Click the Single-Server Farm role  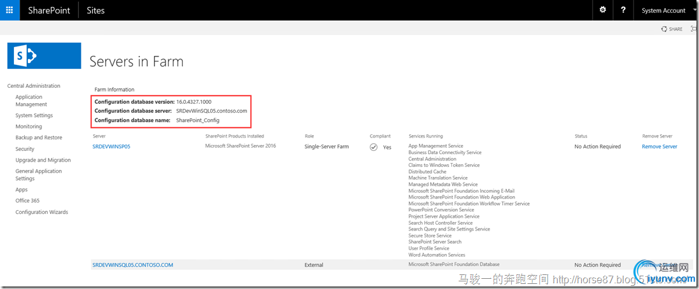pos(327,146)
